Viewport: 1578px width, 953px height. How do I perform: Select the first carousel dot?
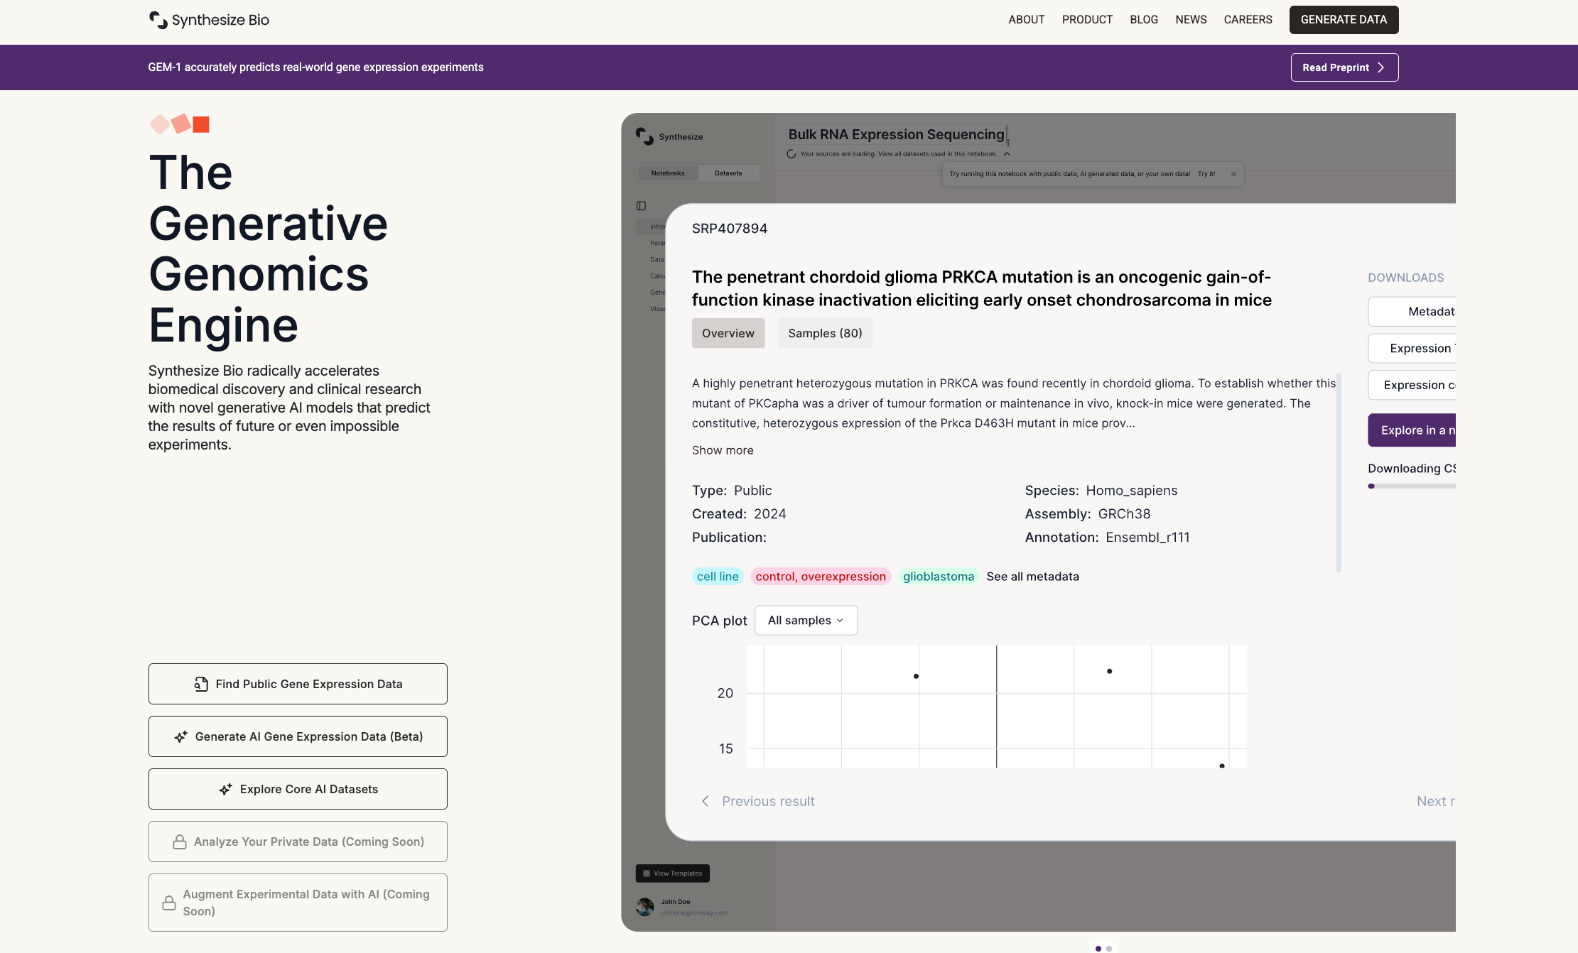click(x=1098, y=949)
